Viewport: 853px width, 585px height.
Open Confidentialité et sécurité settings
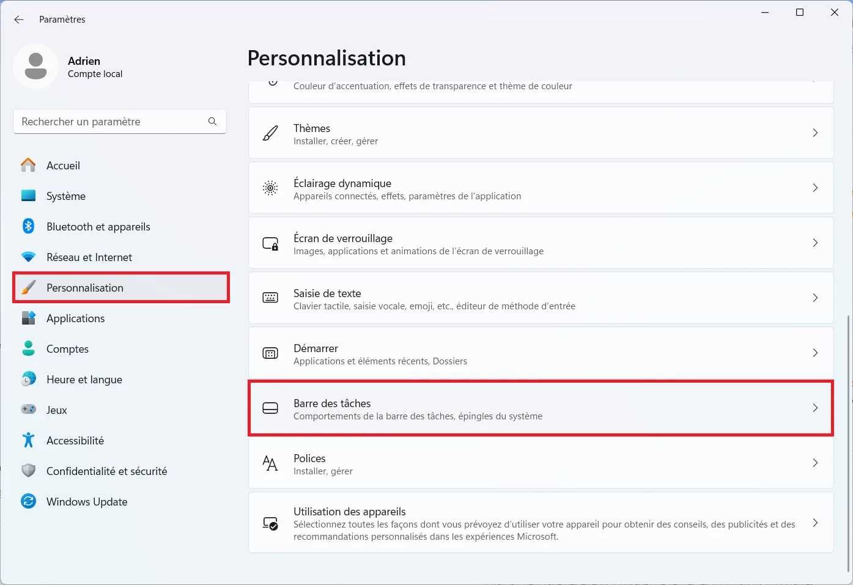pos(120,471)
